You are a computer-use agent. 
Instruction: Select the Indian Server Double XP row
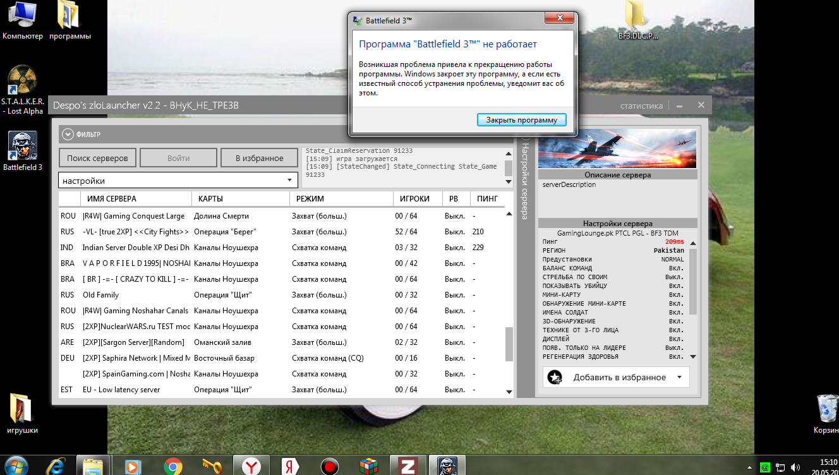coord(282,248)
